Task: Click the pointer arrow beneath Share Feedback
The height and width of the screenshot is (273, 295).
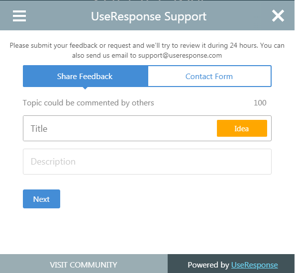Action: click(85, 88)
